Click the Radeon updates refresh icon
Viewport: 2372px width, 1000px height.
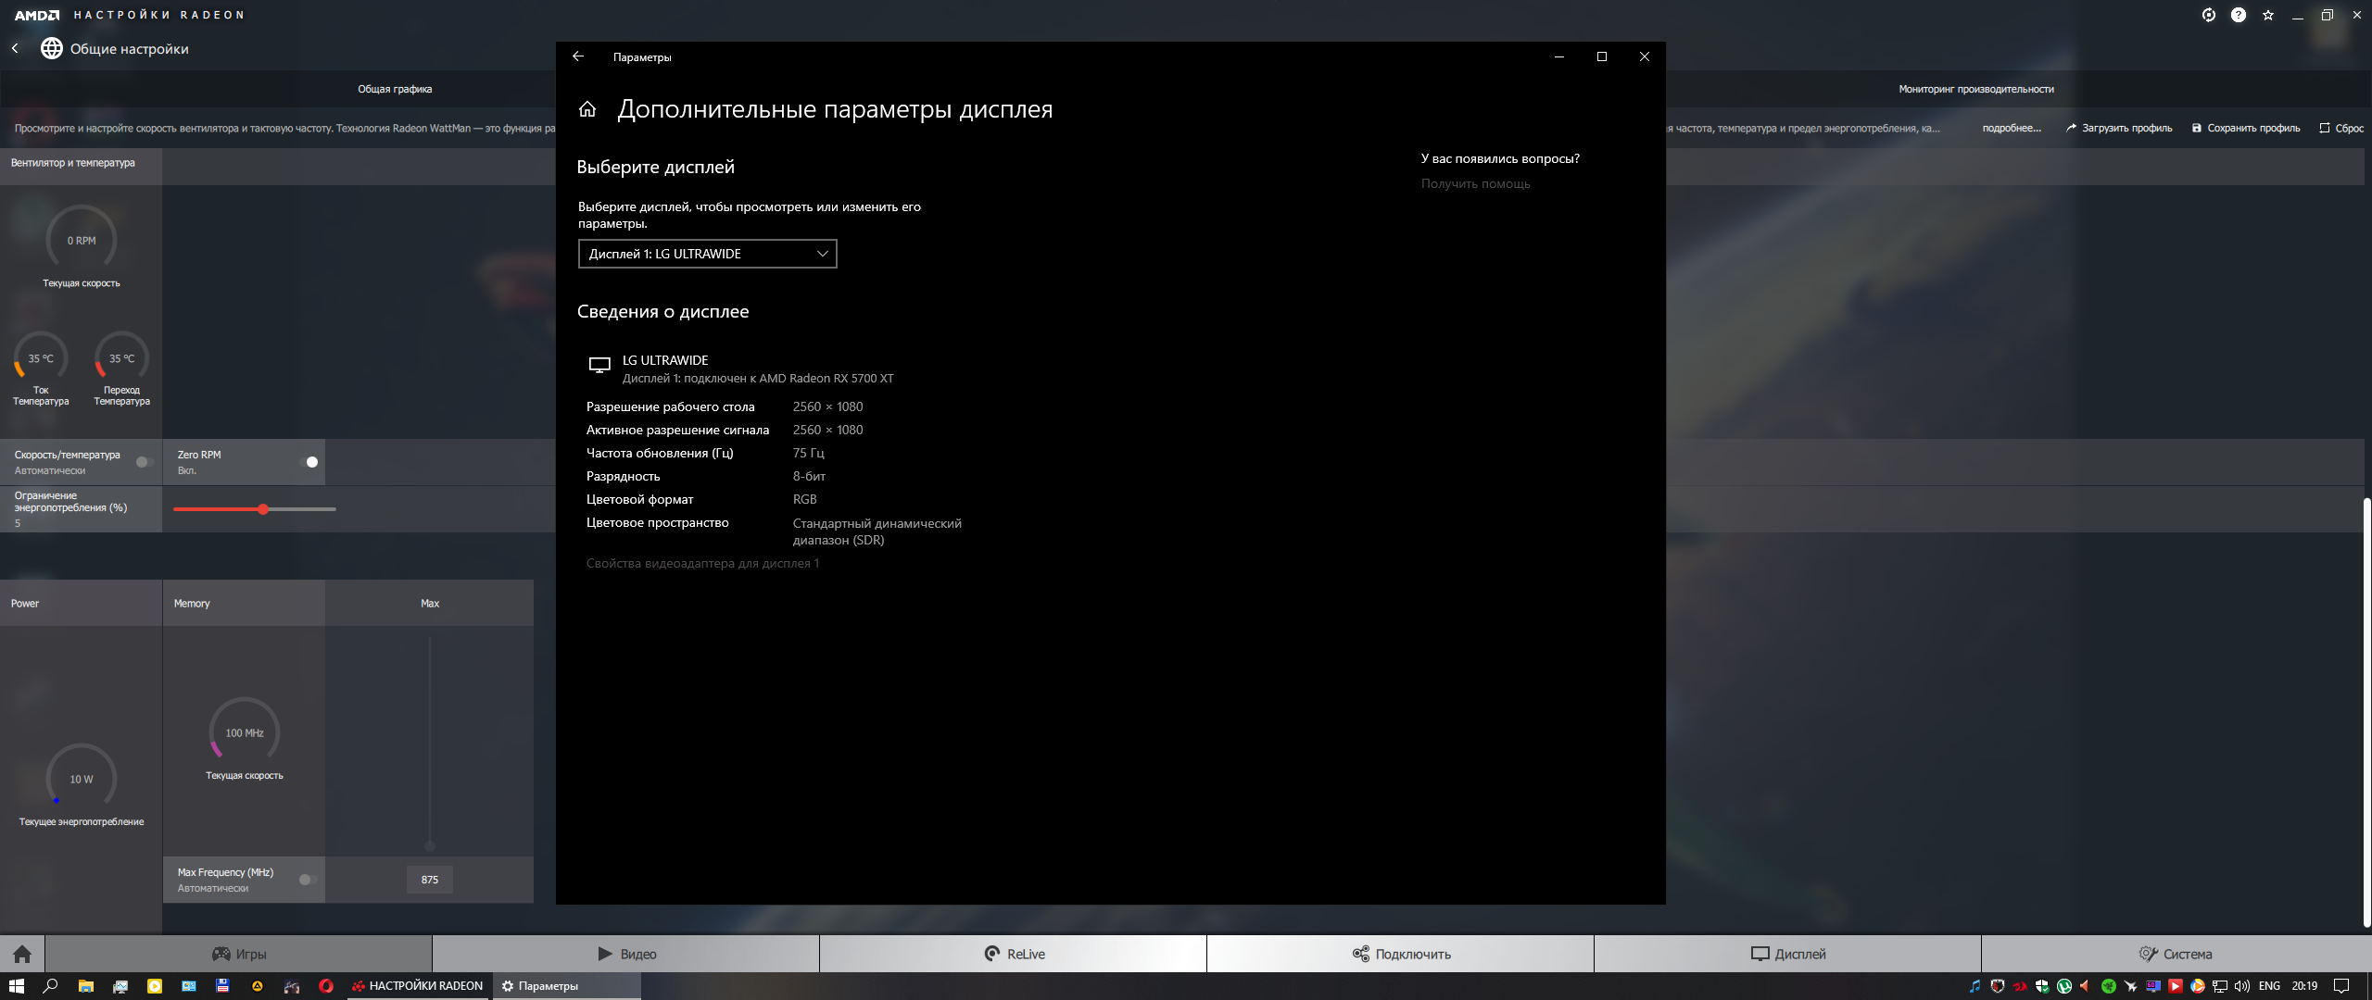pyautogui.click(x=2209, y=15)
